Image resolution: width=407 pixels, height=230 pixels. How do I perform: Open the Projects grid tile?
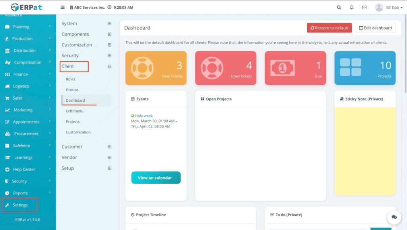(x=365, y=68)
